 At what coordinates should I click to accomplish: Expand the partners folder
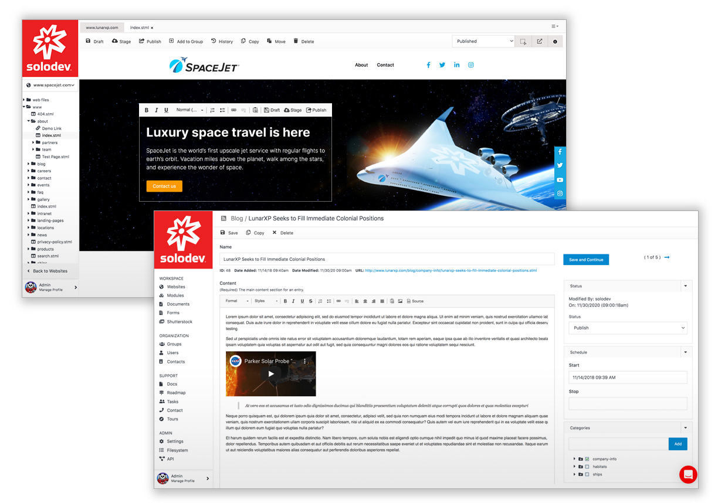pyautogui.click(x=33, y=142)
